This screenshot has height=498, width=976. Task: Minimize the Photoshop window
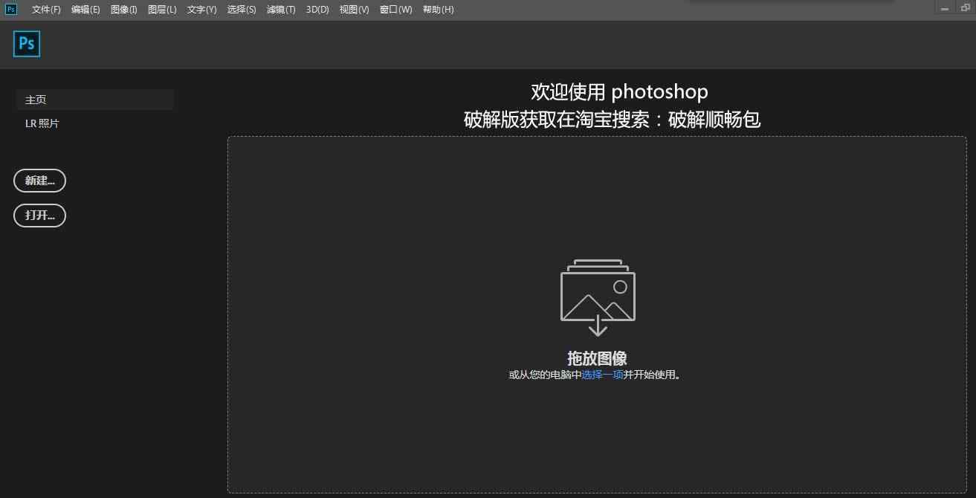coord(945,8)
